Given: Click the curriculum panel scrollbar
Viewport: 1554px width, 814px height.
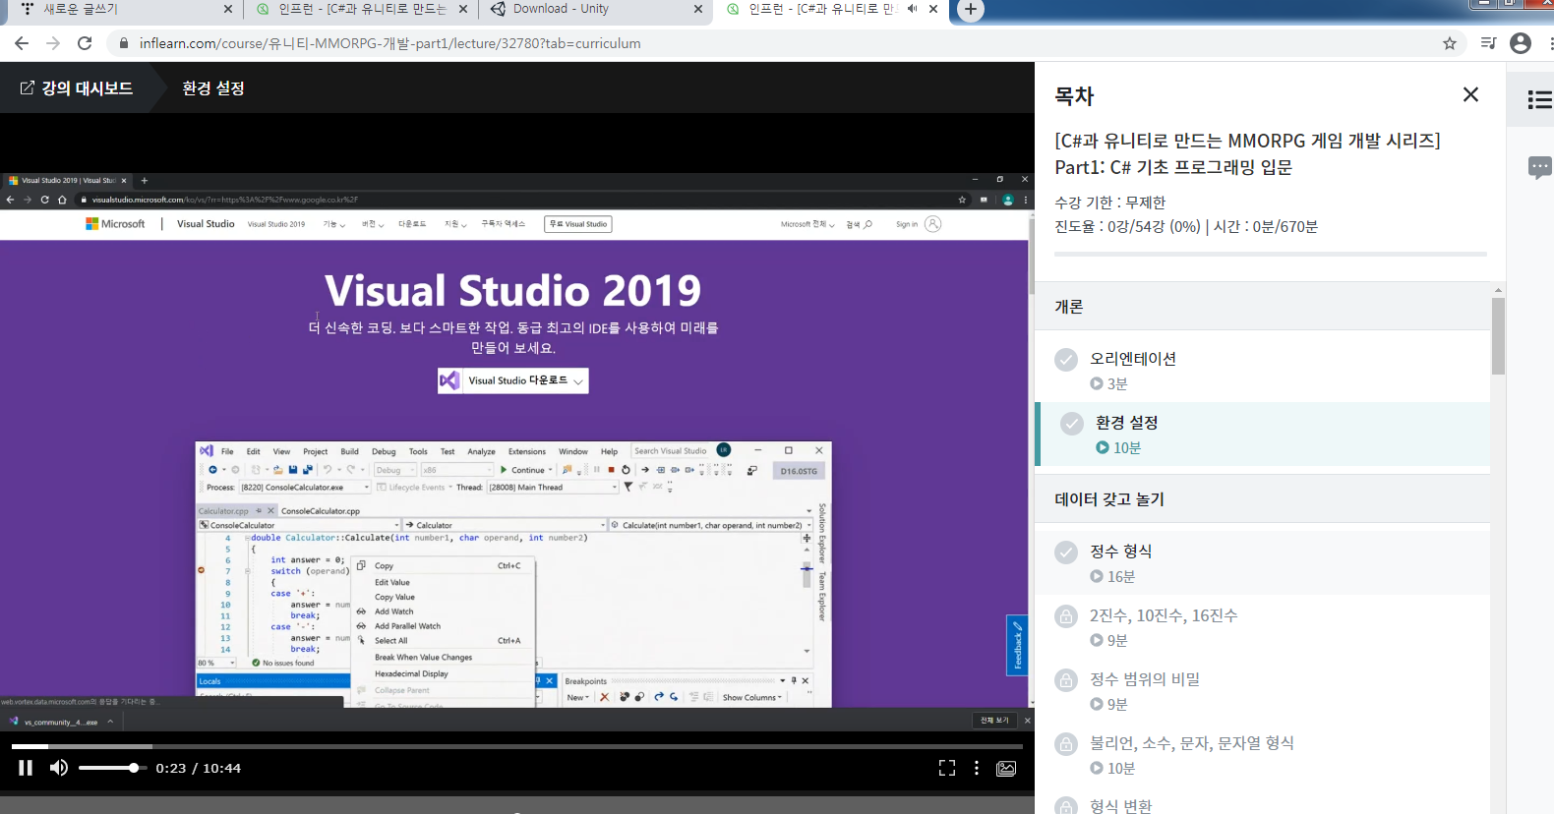Looking at the screenshot, I should (1498, 335).
